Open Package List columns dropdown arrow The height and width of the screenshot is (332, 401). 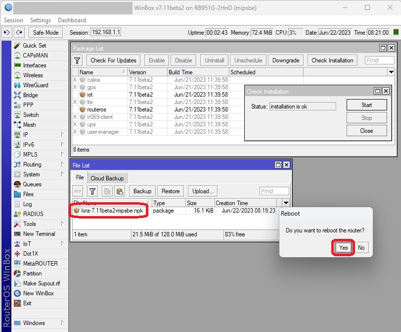coord(391,72)
